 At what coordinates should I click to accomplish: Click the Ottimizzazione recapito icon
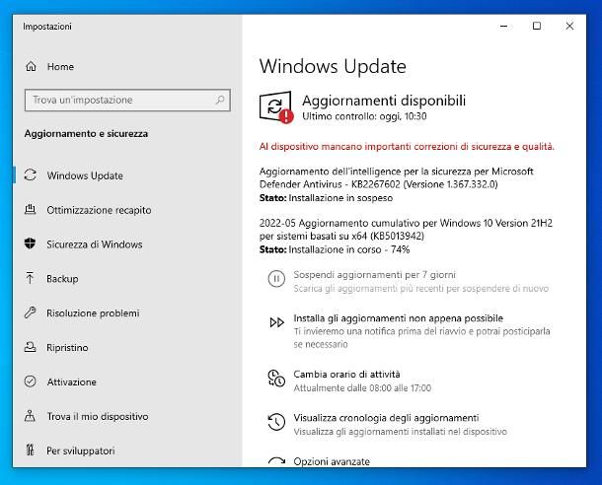(x=31, y=209)
